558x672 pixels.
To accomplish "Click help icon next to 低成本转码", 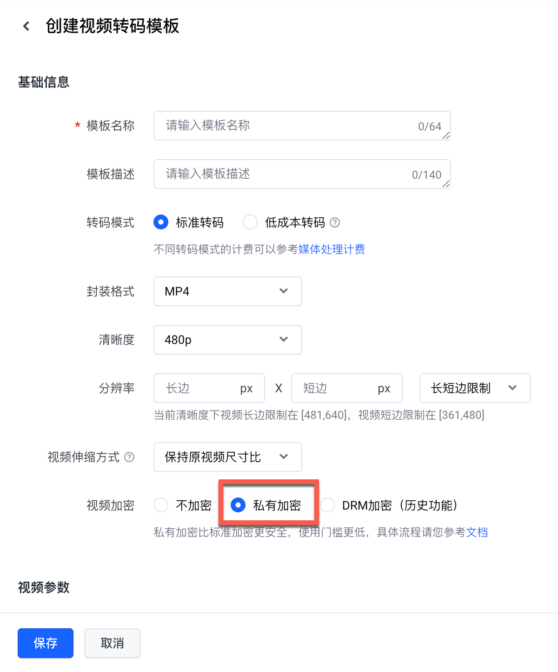I will (x=335, y=222).
